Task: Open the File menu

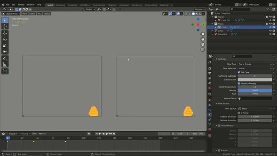Action: [x=8, y=5]
